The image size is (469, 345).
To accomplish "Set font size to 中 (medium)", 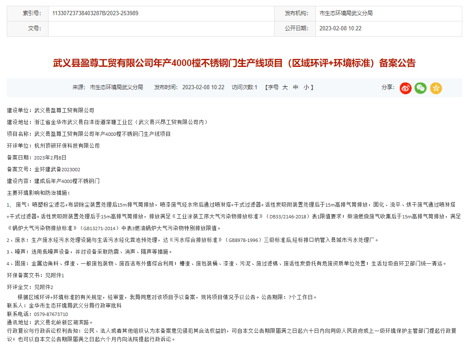I will point(296,88).
